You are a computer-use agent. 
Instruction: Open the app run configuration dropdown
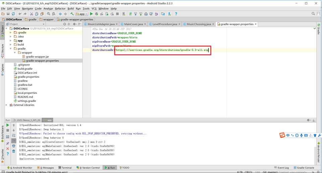(82, 14)
